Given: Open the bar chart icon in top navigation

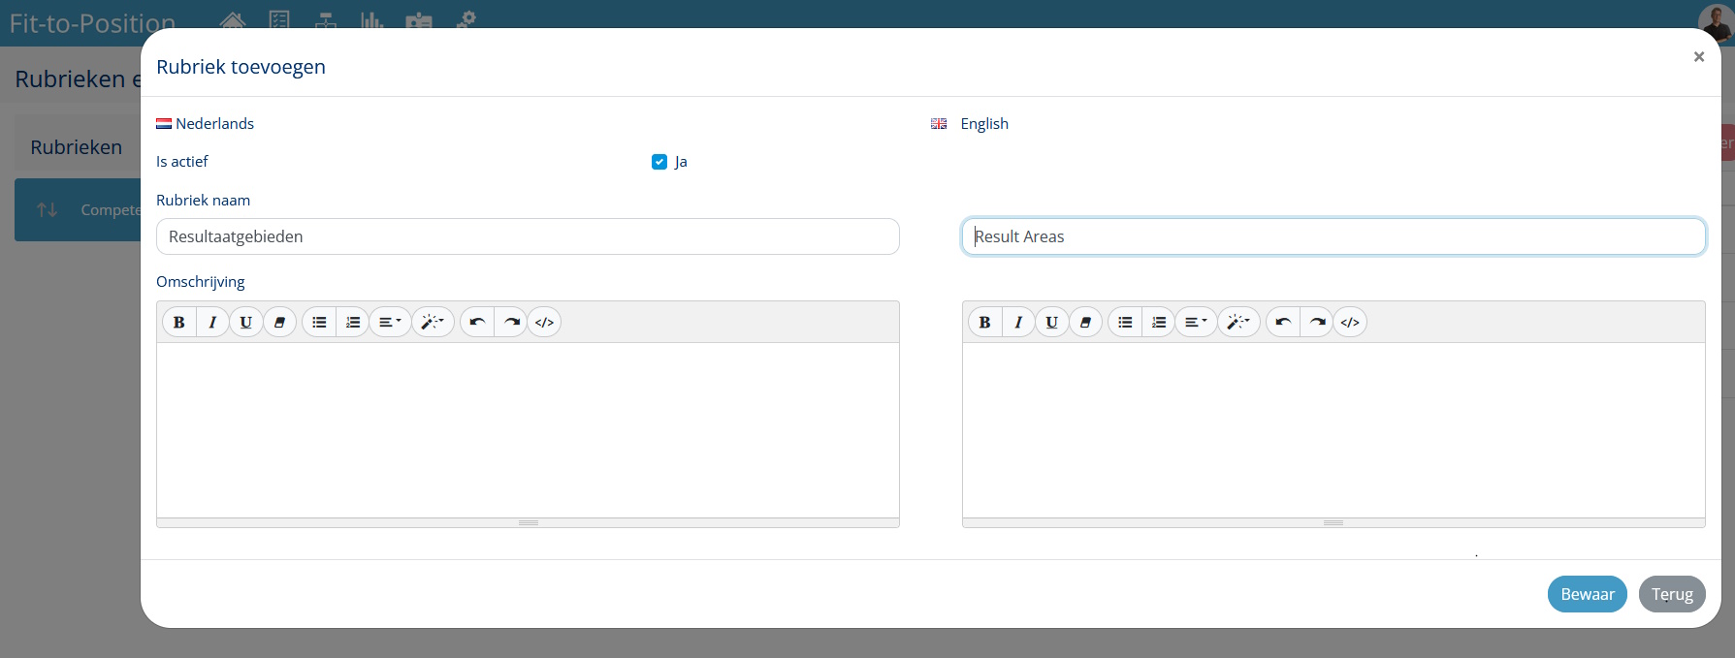Looking at the screenshot, I should tap(372, 19).
